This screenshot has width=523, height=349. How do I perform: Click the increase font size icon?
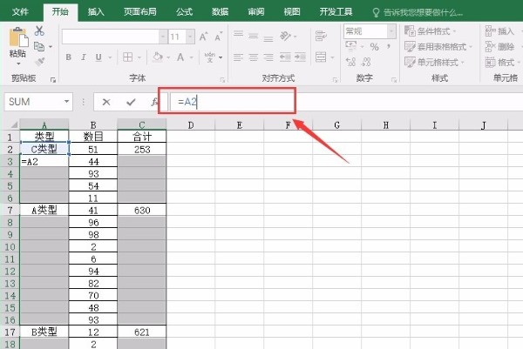[x=204, y=37]
